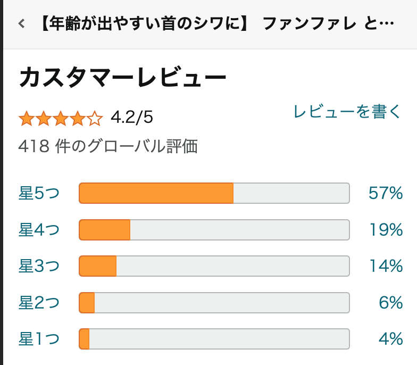Select the 星4つ rating filter label
Viewport: 417px width, 365px height.
[39, 230]
